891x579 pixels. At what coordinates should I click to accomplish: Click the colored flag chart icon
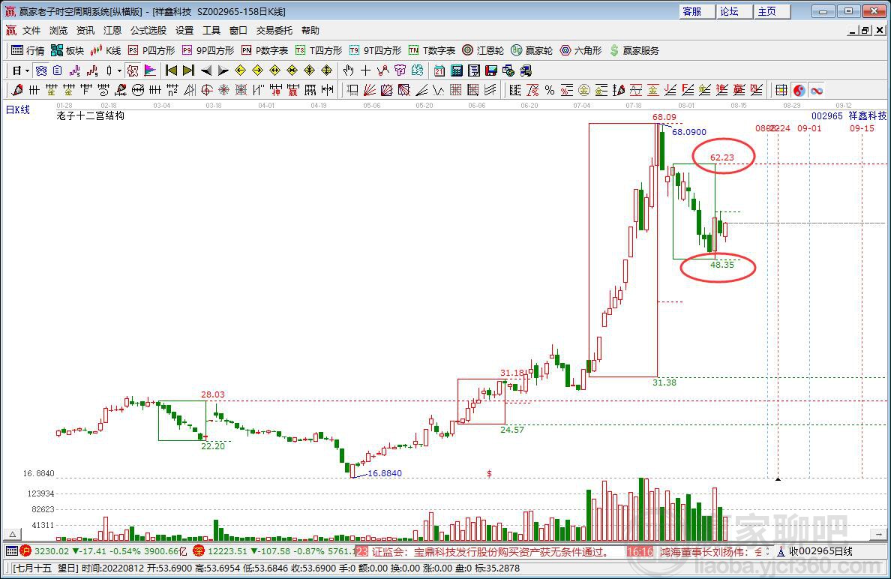tap(150, 70)
